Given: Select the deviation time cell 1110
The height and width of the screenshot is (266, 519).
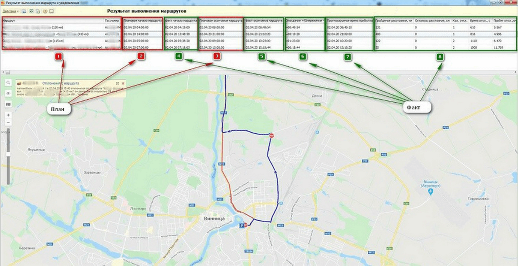Looking at the screenshot, I should (480, 41).
